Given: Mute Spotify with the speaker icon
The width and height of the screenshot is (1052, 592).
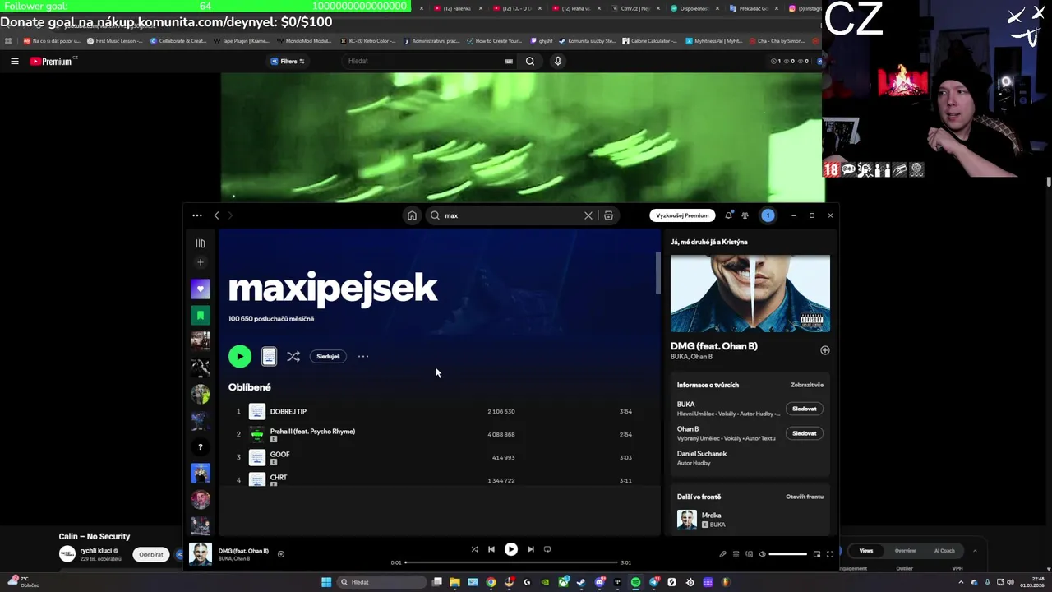Looking at the screenshot, I should pyautogui.click(x=762, y=554).
